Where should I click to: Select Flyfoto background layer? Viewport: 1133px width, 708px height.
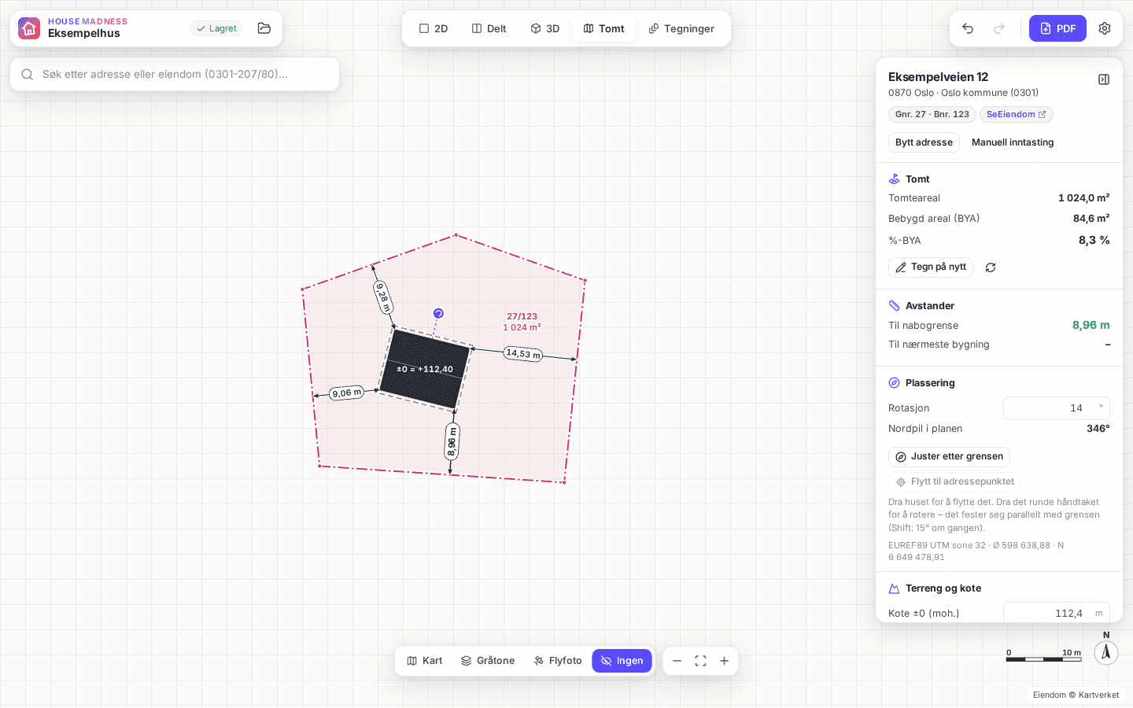tap(558, 661)
